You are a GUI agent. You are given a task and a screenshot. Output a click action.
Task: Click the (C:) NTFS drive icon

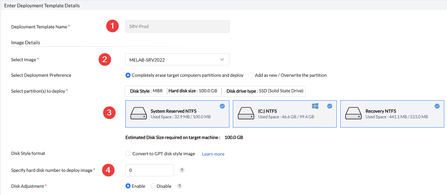(x=246, y=114)
